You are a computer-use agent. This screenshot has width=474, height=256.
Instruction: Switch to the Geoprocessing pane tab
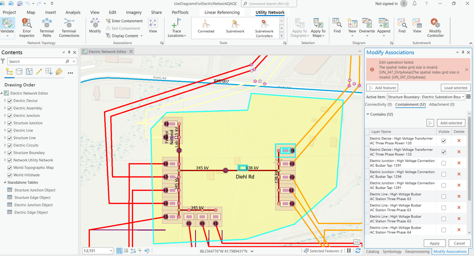point(417,251)
